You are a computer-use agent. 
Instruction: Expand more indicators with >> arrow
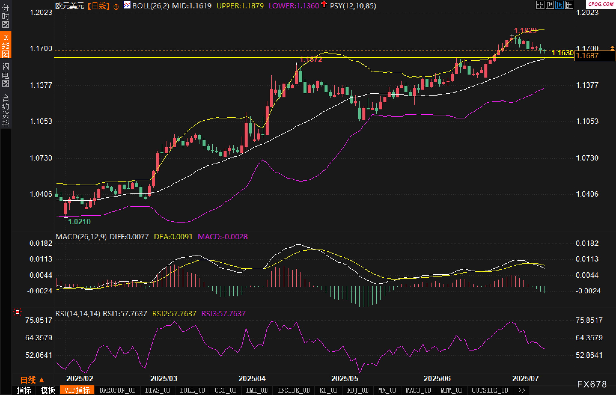522,390
